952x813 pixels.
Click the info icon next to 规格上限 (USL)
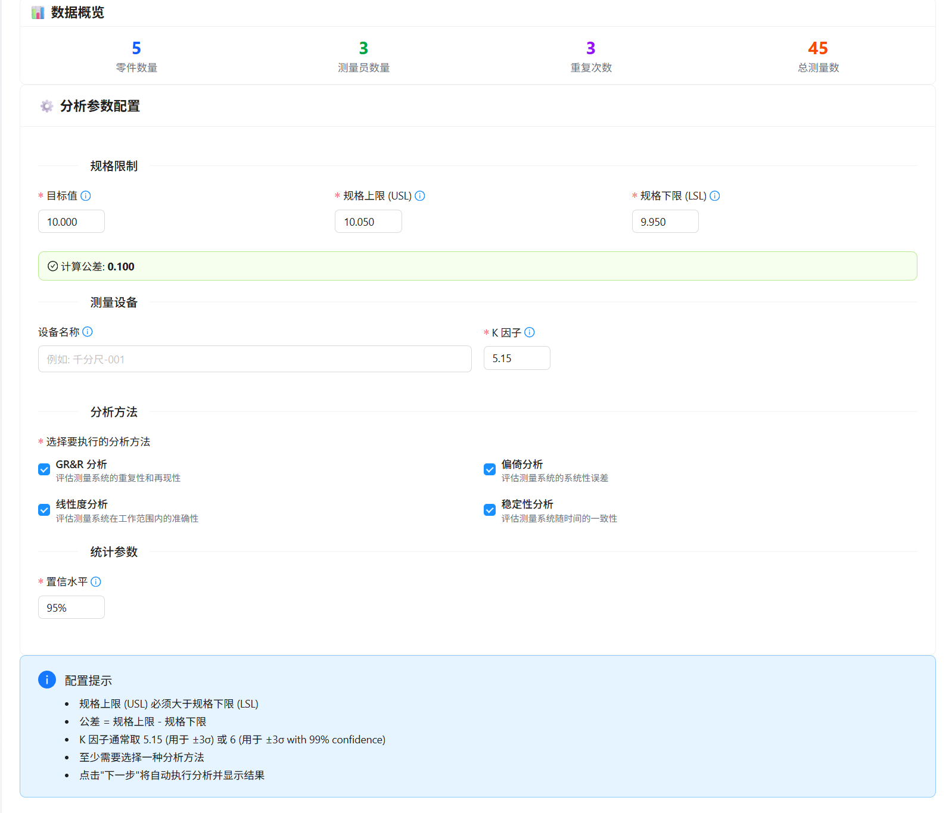420,196
